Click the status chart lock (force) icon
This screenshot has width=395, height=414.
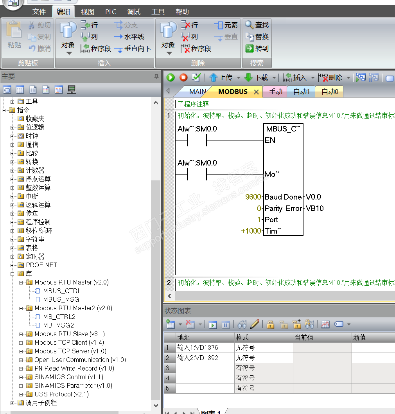point(271,324)
